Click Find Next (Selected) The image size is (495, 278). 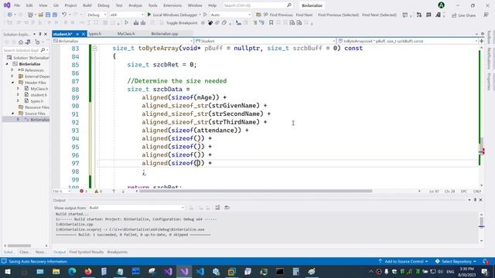[x=379, y=15]
